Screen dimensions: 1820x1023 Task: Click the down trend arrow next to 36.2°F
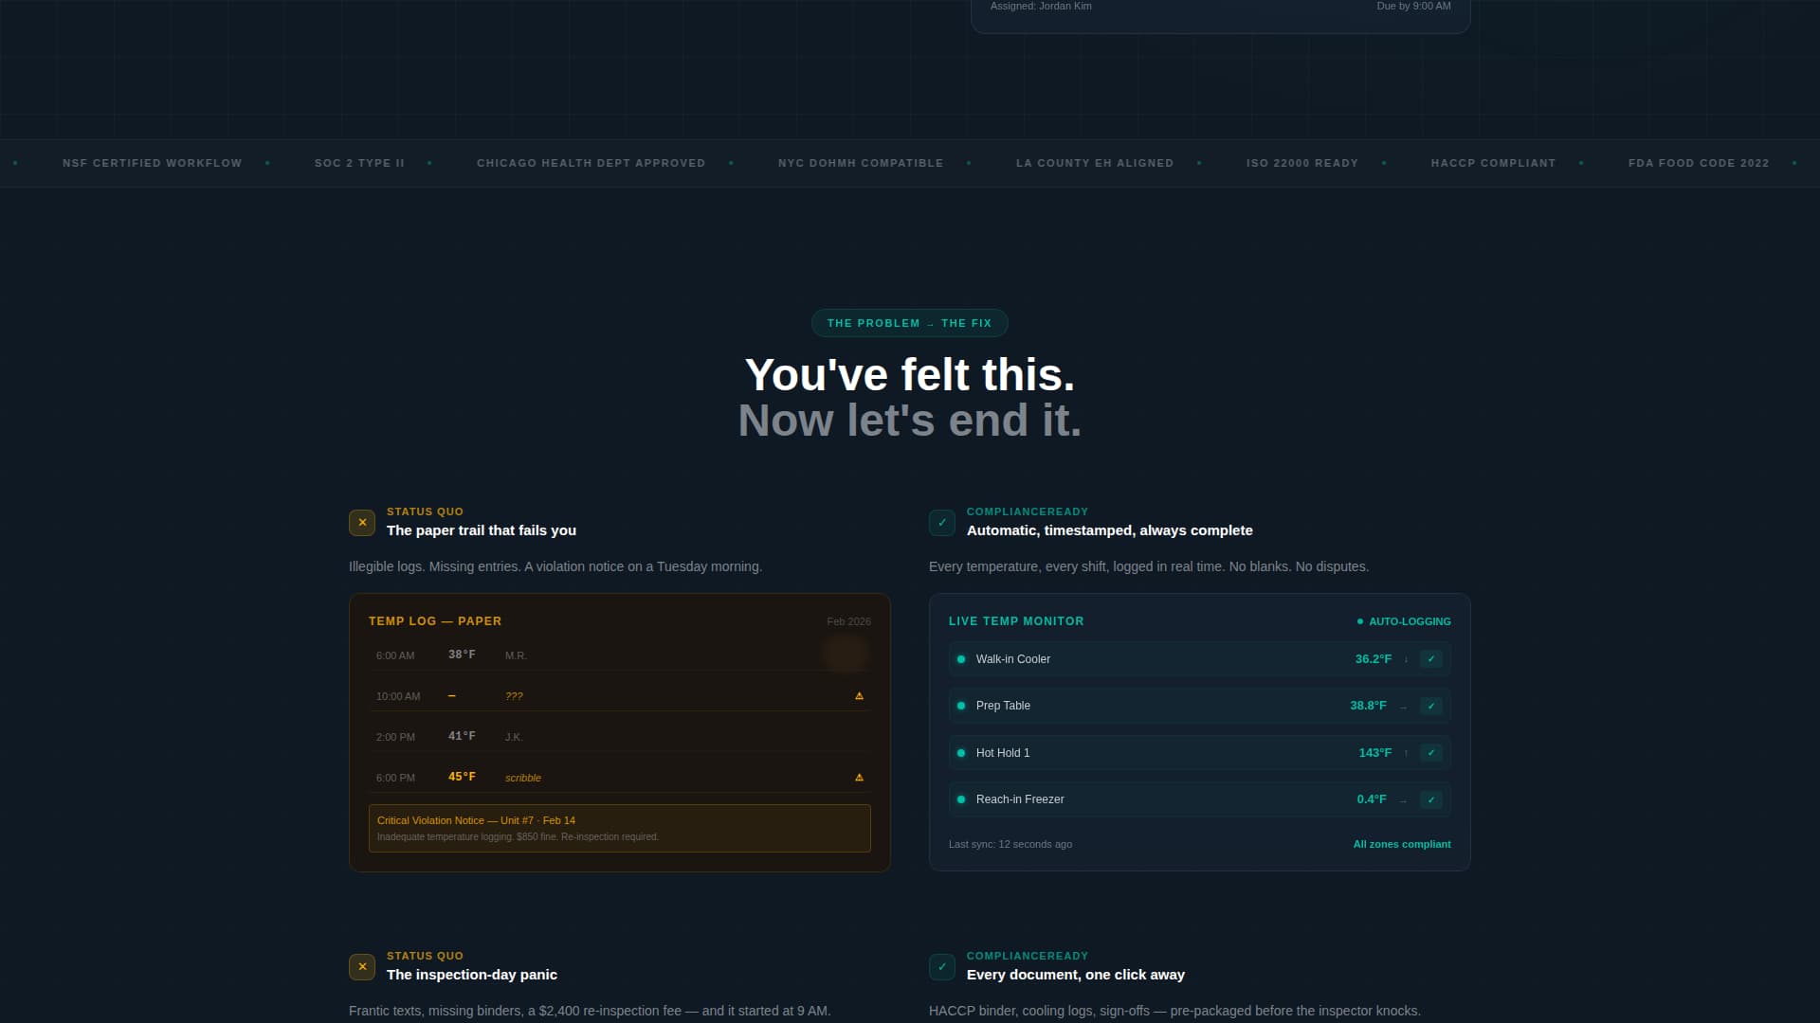[x=1406, y=659]
